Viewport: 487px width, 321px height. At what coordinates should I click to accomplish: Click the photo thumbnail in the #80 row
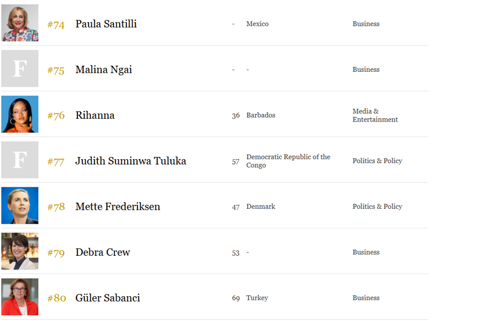coord(20,297)
